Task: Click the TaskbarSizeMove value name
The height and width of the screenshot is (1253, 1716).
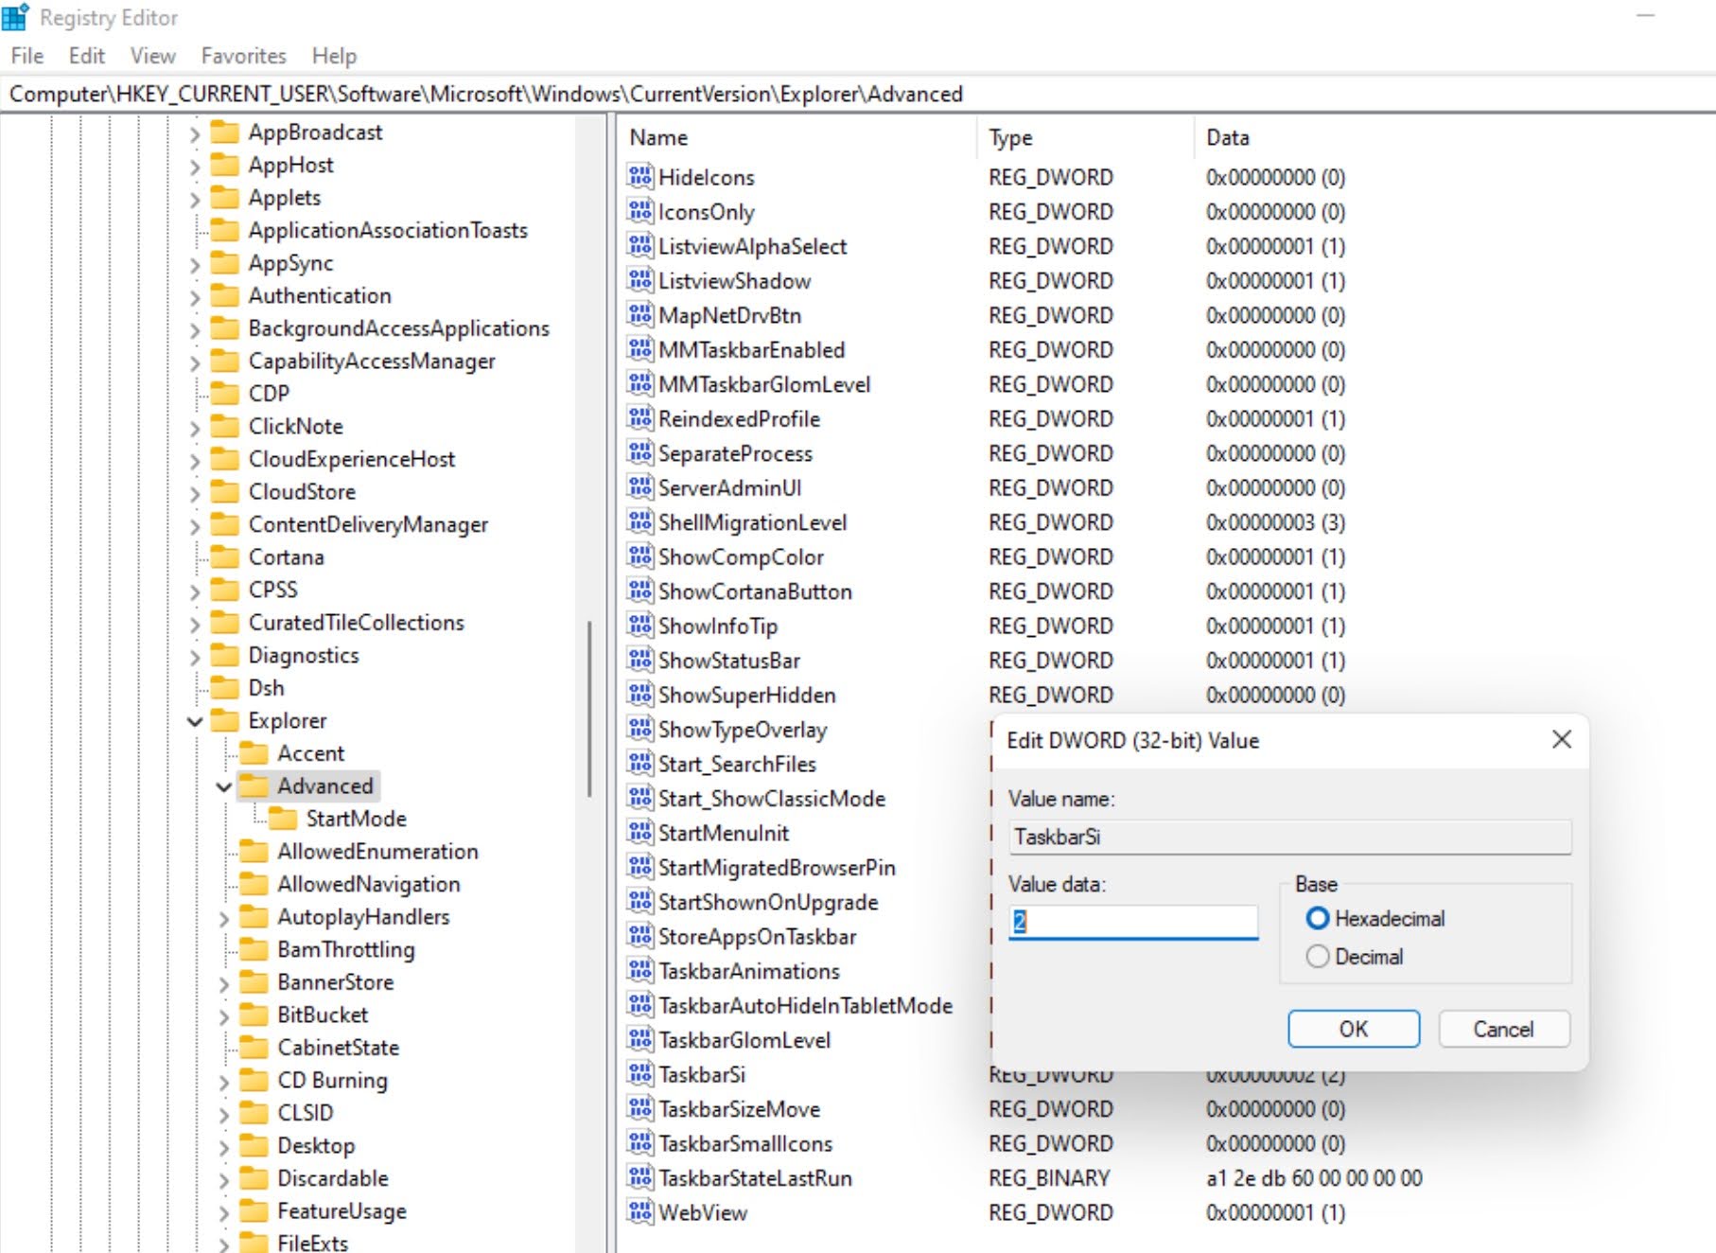Action: [739, 1109]
